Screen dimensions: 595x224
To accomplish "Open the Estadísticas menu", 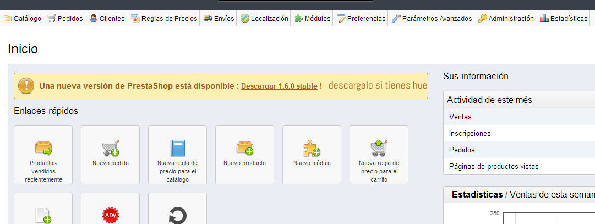I will (563, 18).
